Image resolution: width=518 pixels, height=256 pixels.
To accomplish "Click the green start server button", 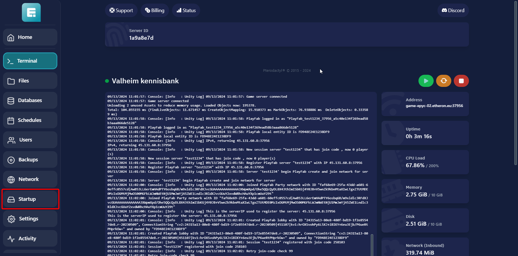I will click(426, 81).
